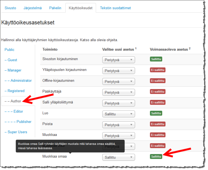Viewport: 208px width, 170px height.
Task: Select the Super Users group
Action: click(16, 132)
